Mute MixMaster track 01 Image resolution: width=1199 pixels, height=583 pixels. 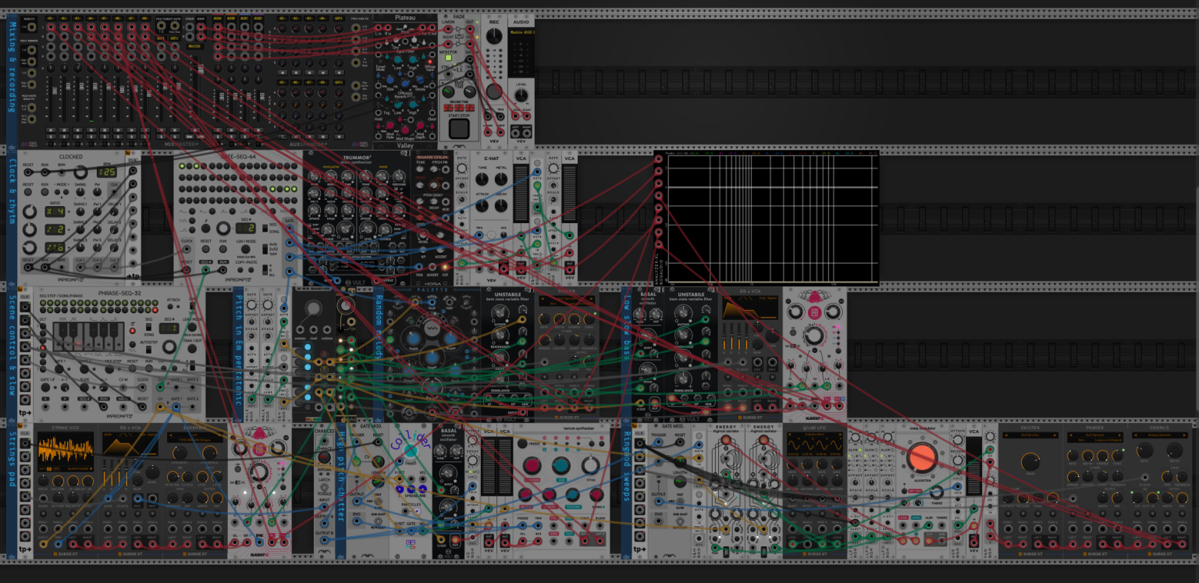pos(51,129)
